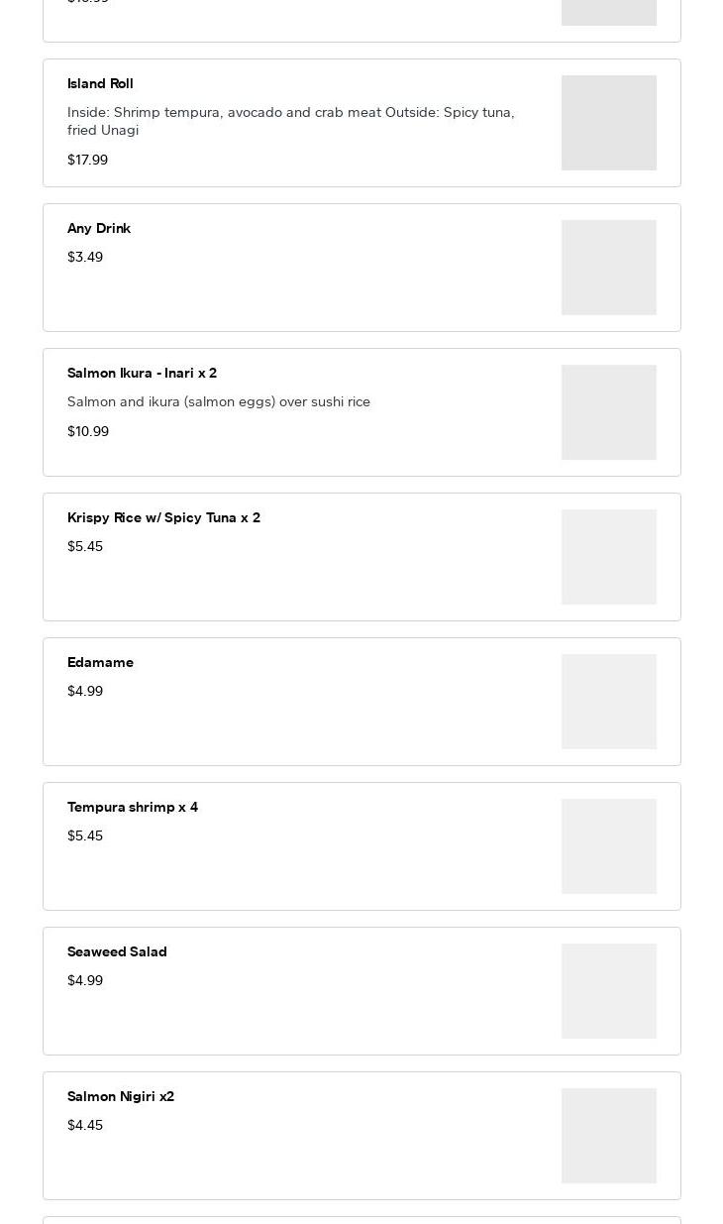Open Salmon Ikura - Inari x 2 title
The width and height of the screenshot is (723, 1224).
point(142,373)
